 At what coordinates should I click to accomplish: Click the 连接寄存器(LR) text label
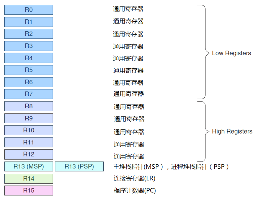point(134,178)
